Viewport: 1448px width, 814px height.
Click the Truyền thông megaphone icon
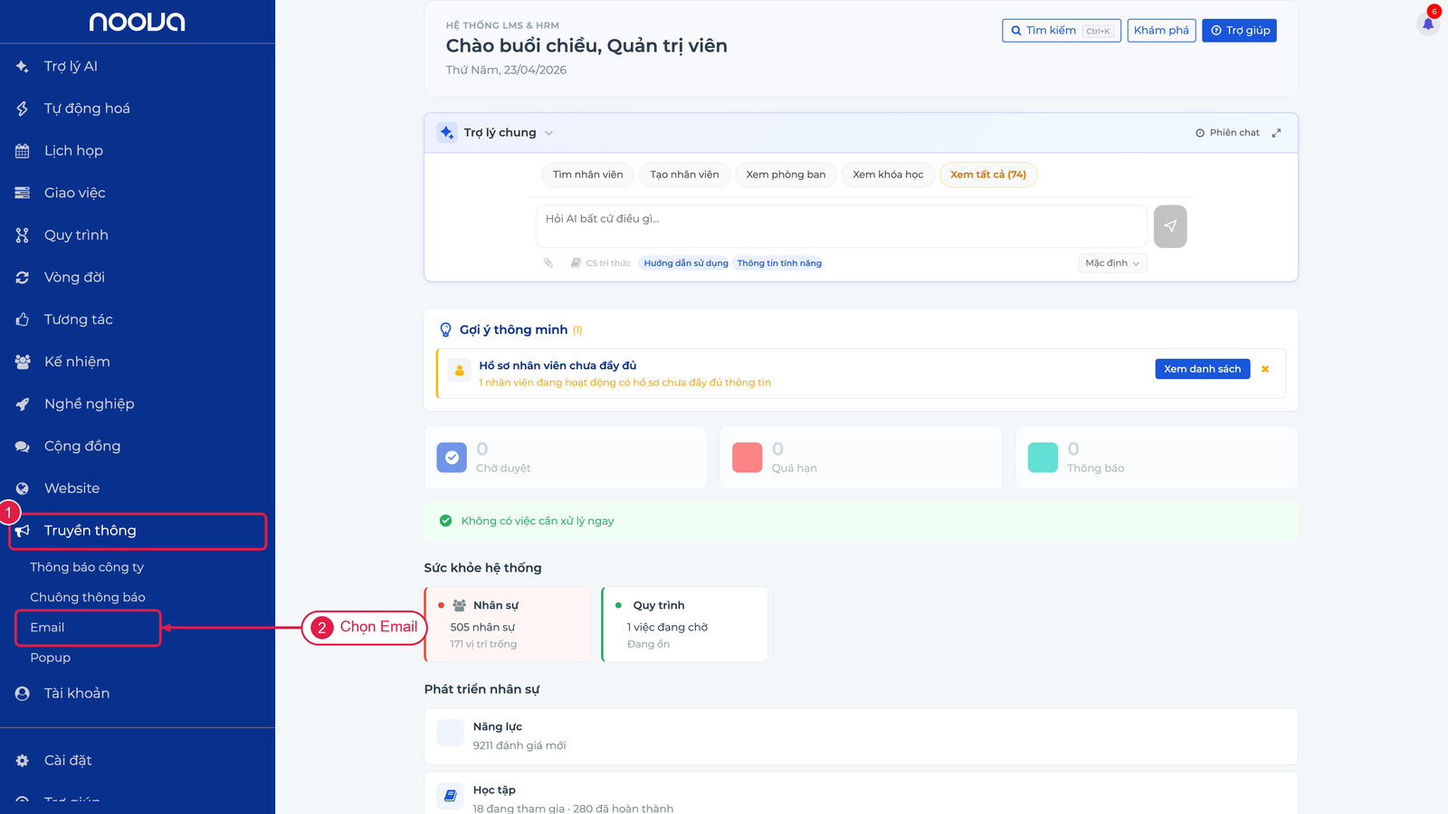point(24,531)
